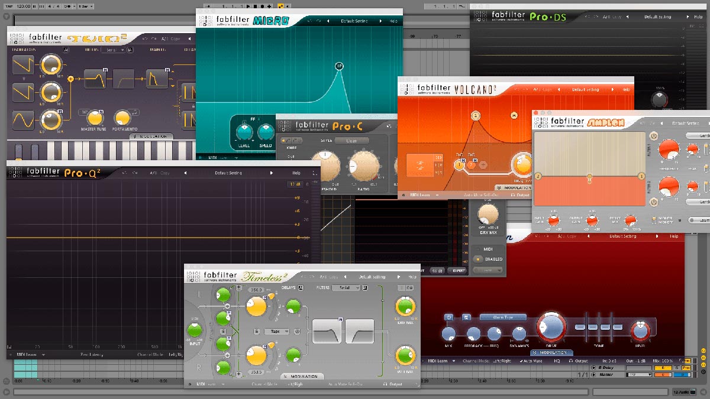The width and height of the screenshot is (710, 399).
Task: Enable the MIDI ENABLED toggle on Pro-DS
Action: (477, 259)
